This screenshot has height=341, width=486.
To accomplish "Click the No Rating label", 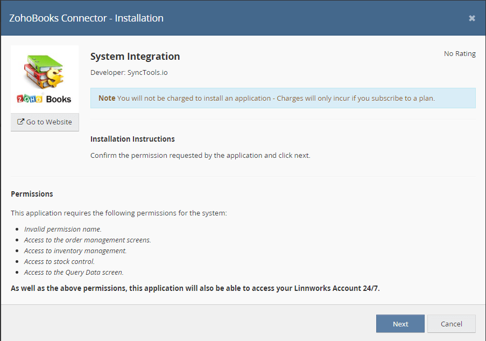I will pyautogui.click(x=459, y=54).
